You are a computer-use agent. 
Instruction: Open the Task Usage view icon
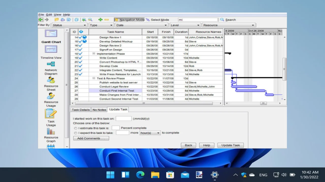pyautogui.click(x=51, y=113)
